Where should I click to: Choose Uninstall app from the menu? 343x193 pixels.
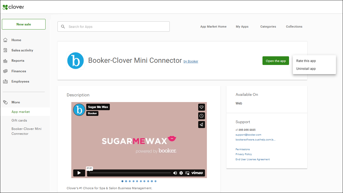click(x=306, y=68)
